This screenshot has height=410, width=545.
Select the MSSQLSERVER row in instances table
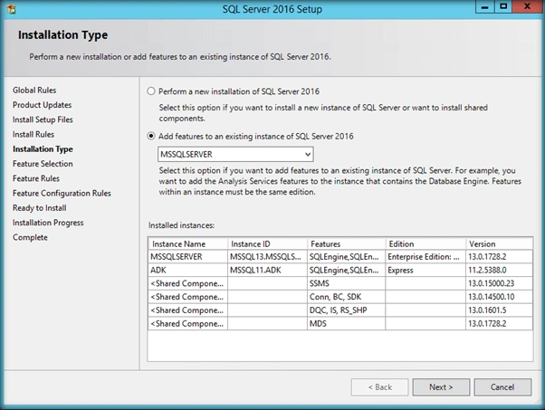tap(340, 257)
